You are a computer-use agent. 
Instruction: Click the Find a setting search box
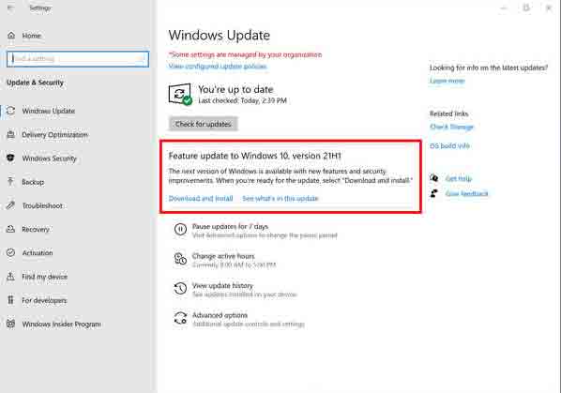click(x=78, y=59)
